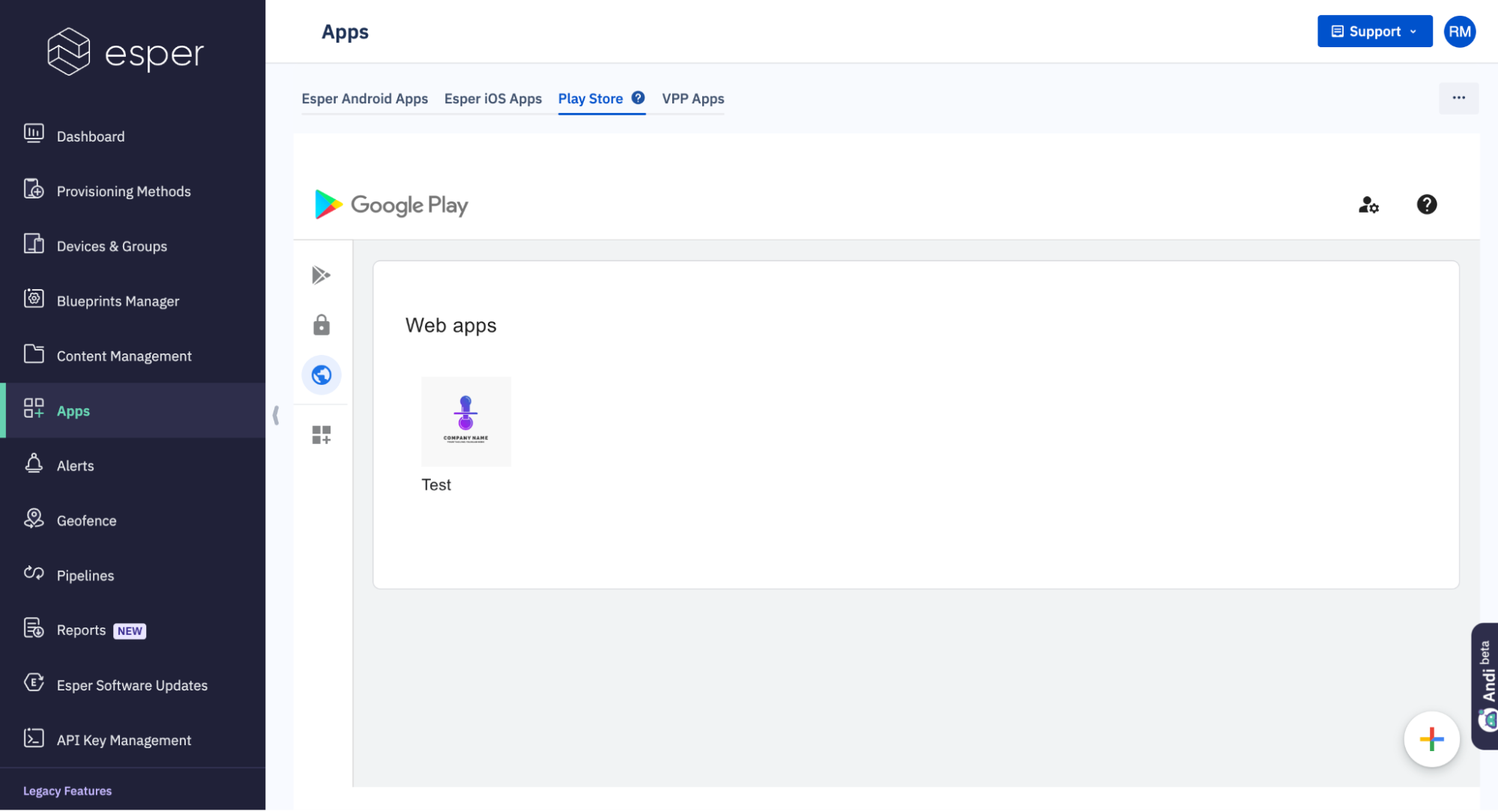Click the Play Store tab info icon
The image size is (1498, 811).
638,98
